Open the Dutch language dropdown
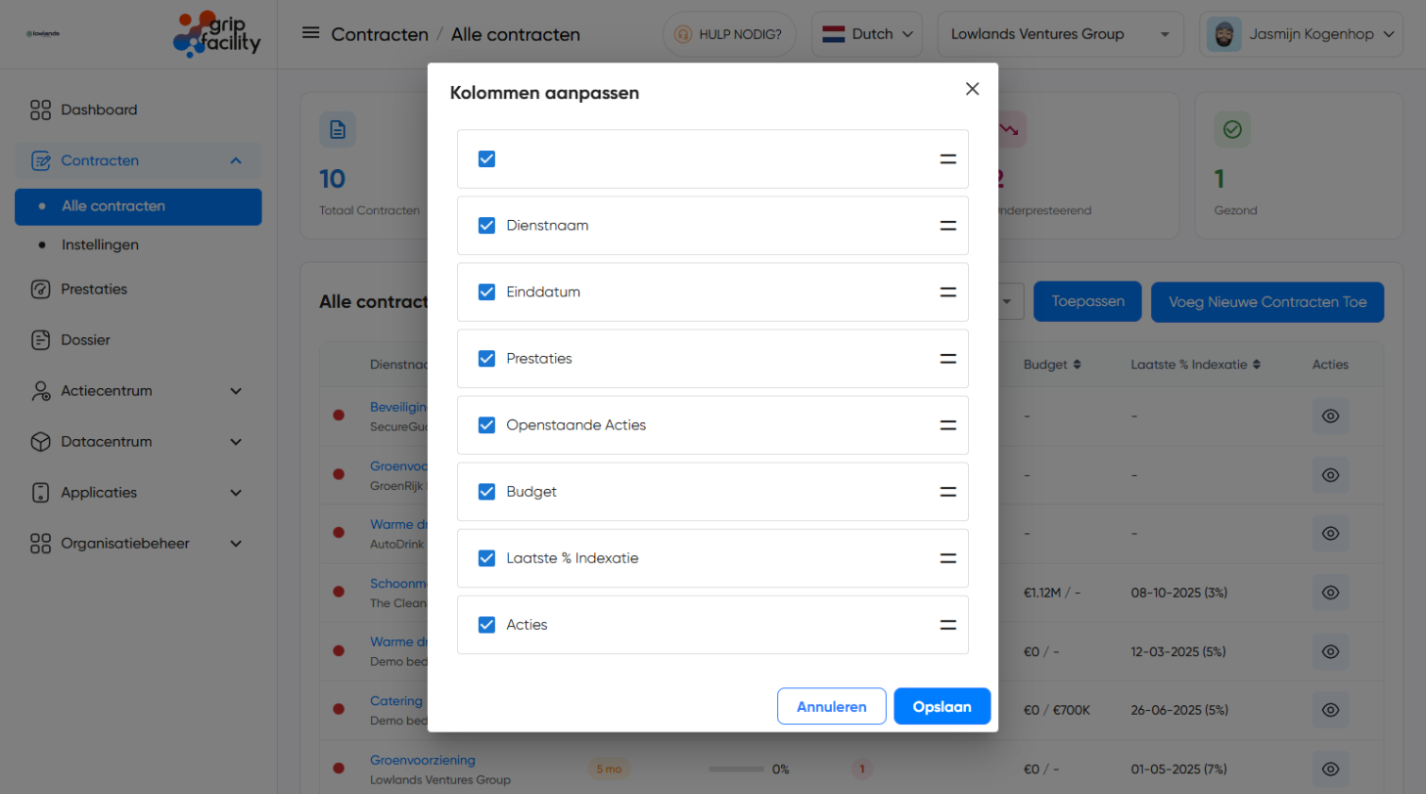1426x794 pixels. 867,34
